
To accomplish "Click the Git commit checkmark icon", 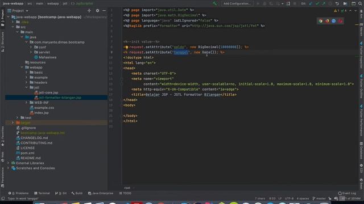I will coord(317,3).
